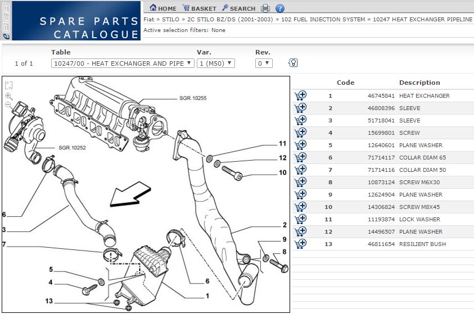Add SLEEVE 46808396 to basket
Image resolution: width=474 pixels, height=314 pixels.
300,108
